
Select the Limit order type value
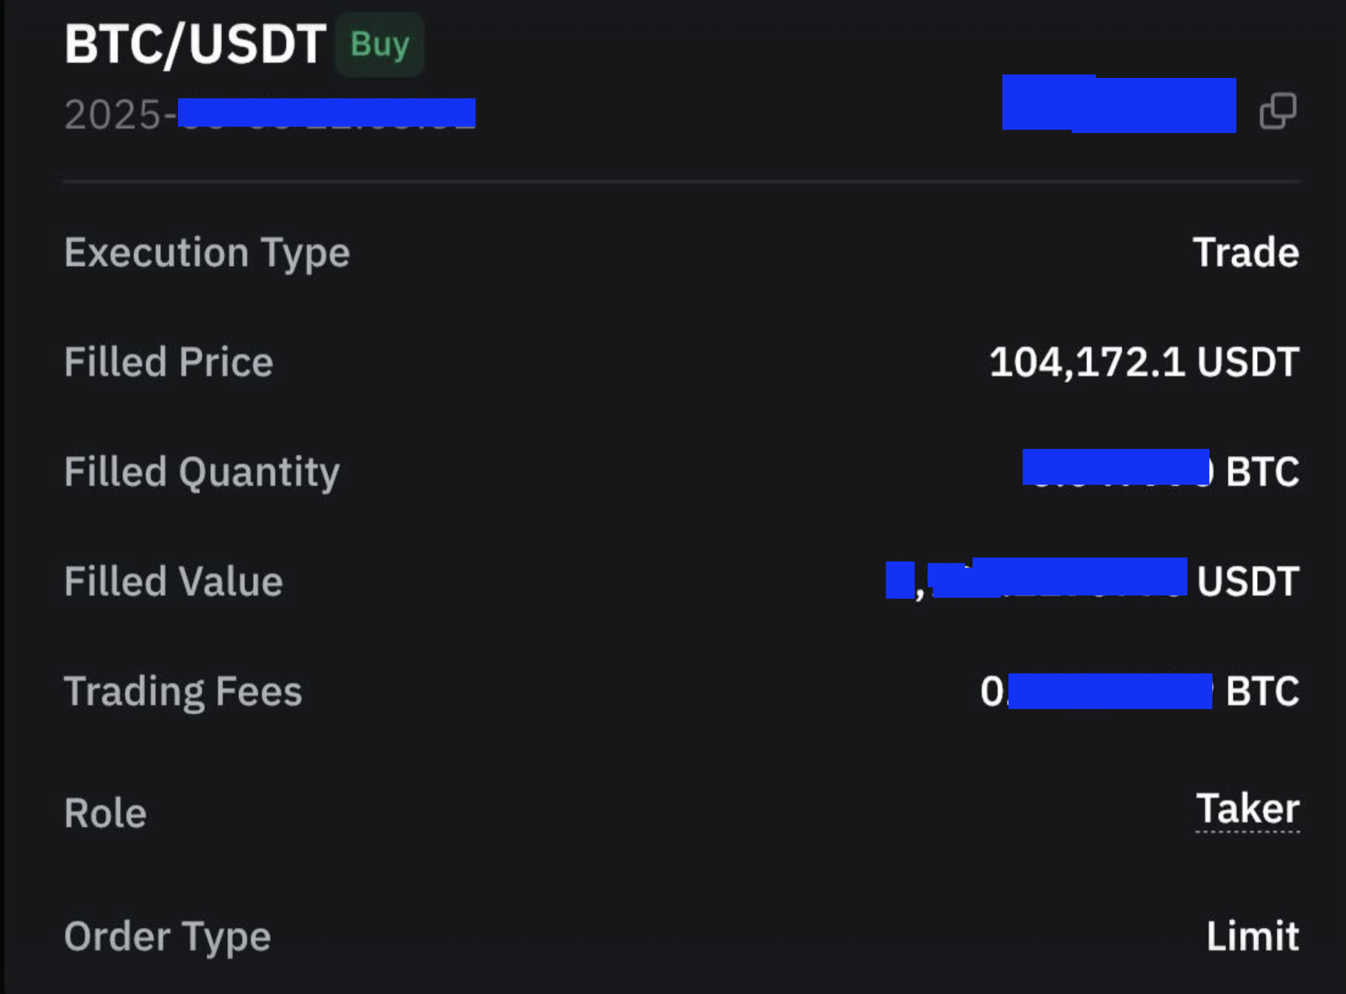tap(1253, 937)
